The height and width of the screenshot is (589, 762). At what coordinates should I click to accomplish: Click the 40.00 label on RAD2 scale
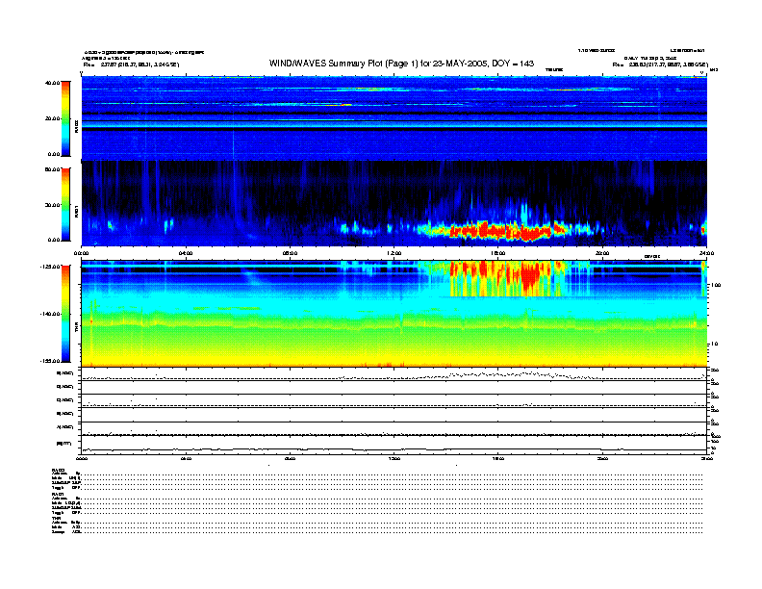(x=52, y=83)
